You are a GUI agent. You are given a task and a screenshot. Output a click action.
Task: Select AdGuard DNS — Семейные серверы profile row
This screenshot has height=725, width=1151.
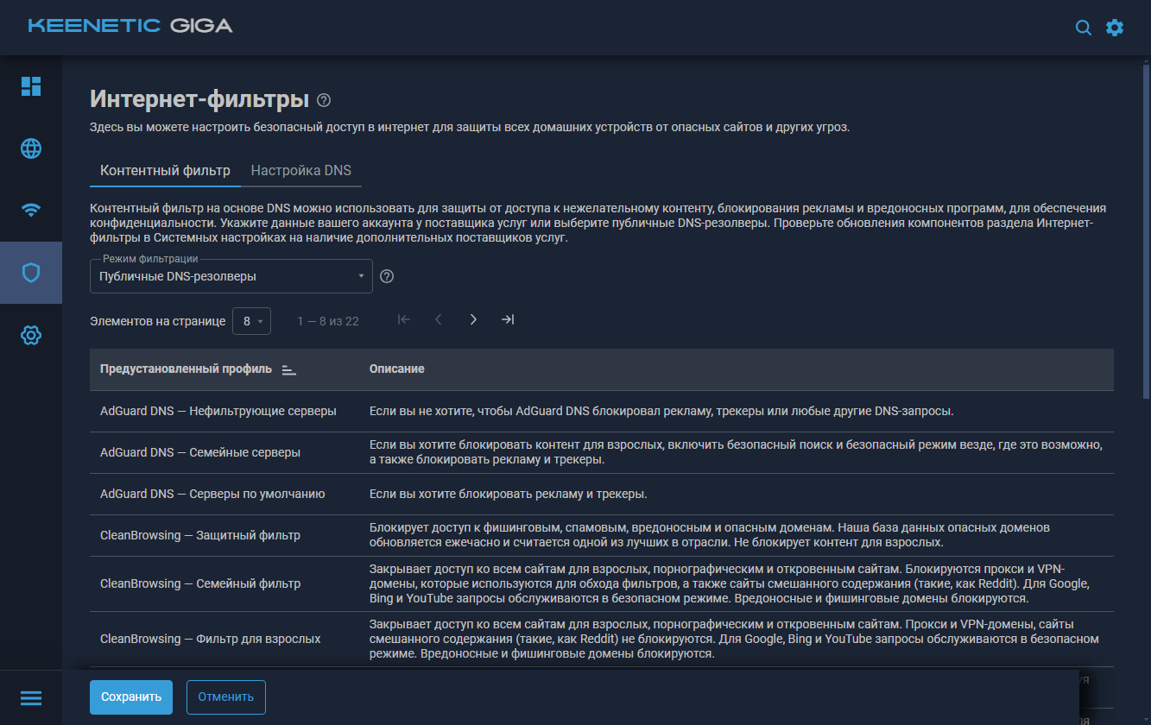[200, 452]
